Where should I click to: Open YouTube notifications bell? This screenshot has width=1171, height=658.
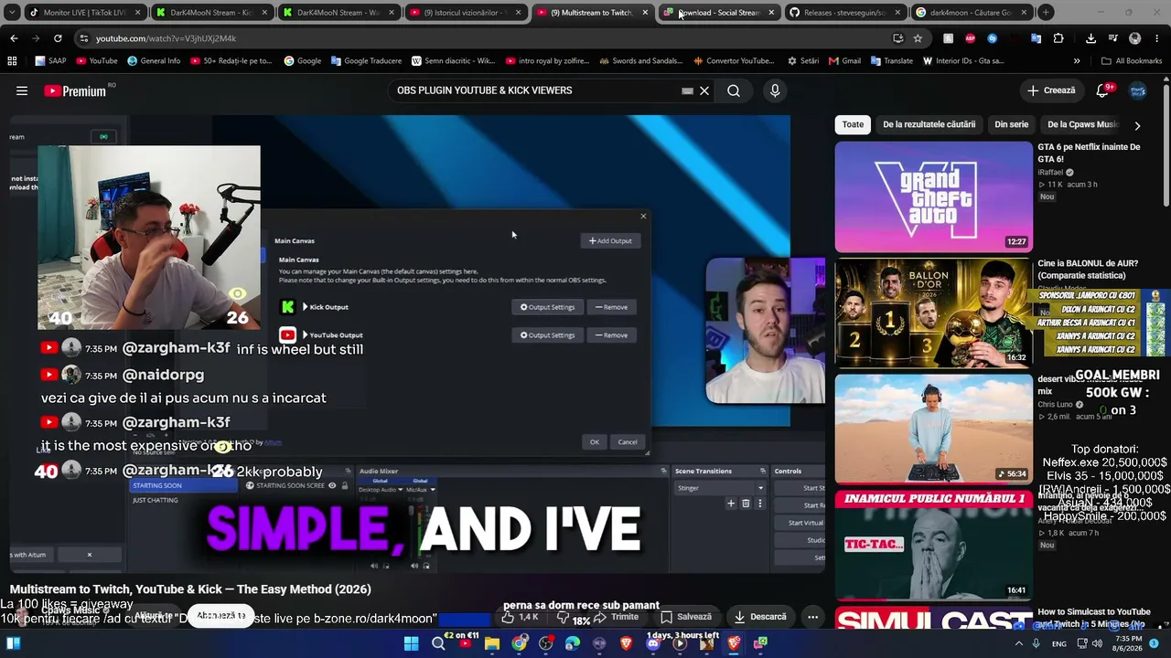point(1102,90)
